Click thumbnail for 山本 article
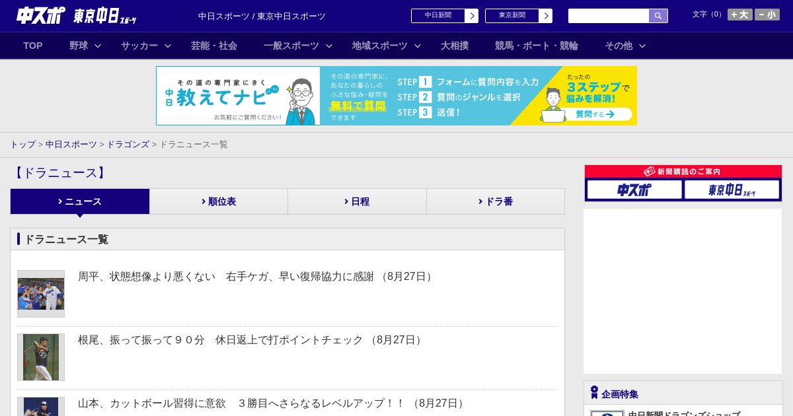The height and width of the screenshot is (416, 793). [41, 406]
